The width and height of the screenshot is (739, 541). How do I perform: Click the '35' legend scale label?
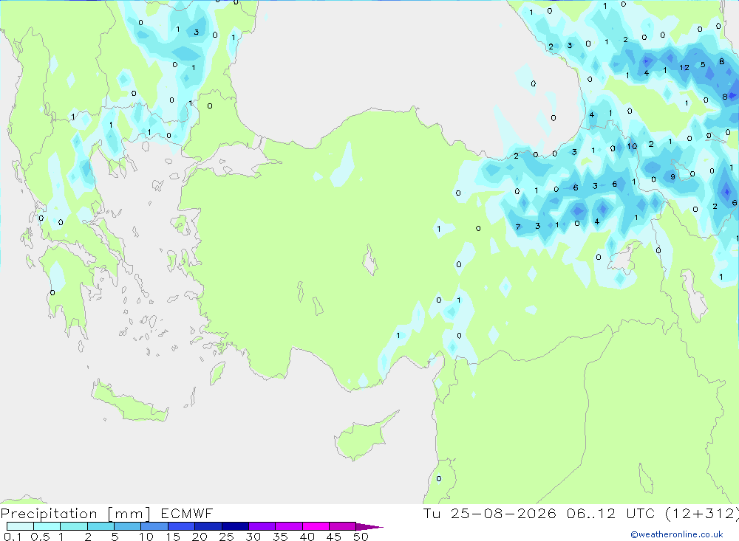280,537
